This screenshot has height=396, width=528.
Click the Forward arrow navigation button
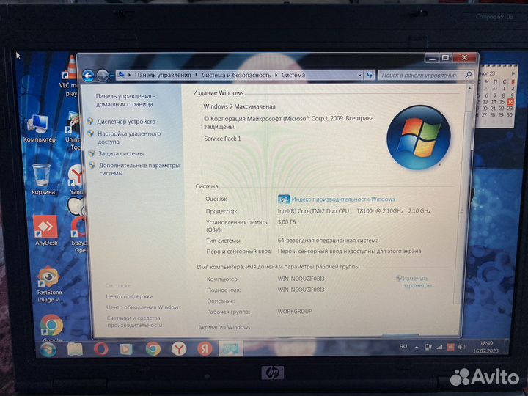103,76
